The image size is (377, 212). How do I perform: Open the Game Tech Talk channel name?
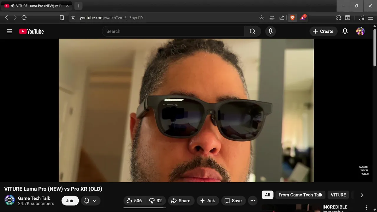[x=34, y=198]
